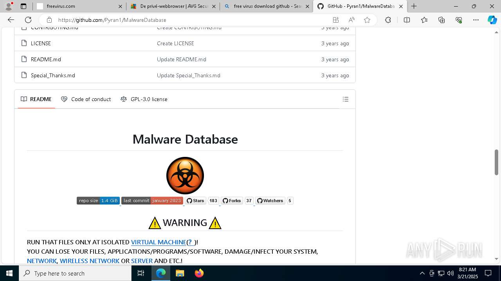
Task: Open Collections icon
Action: [x=442, y=20]
